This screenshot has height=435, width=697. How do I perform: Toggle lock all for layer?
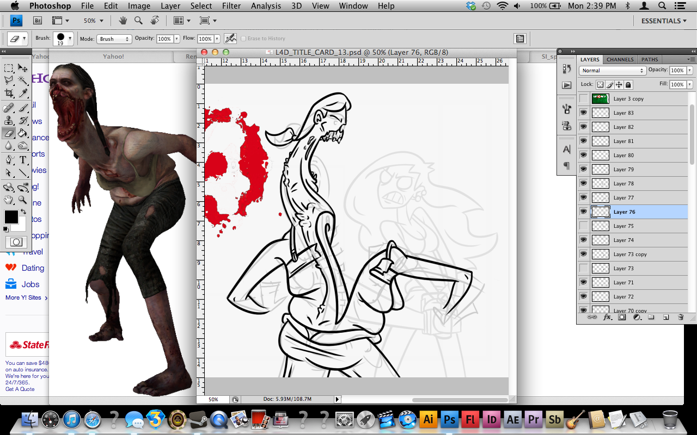coord(628,85)
